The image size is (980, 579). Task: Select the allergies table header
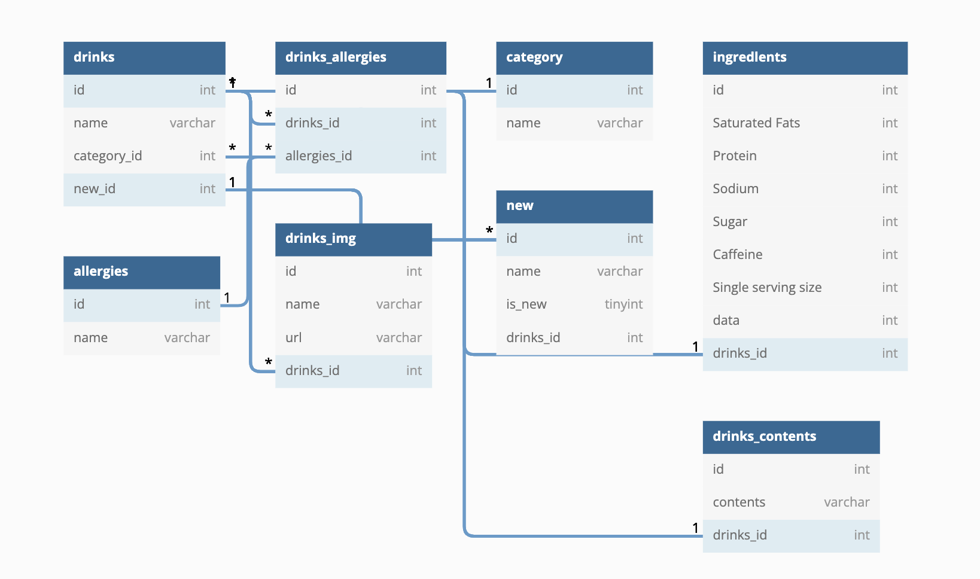(x=142, y=272)
